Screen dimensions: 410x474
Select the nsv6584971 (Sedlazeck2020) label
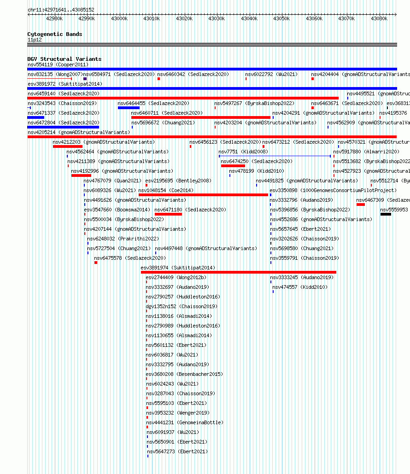pos(119,74)
